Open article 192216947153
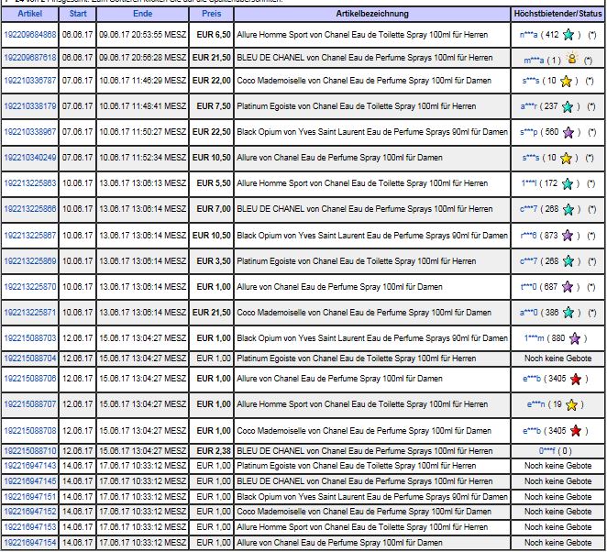Image resolution: width=607 pixels, height=552 pixels. pyautogui.click(x=30, y=527)
